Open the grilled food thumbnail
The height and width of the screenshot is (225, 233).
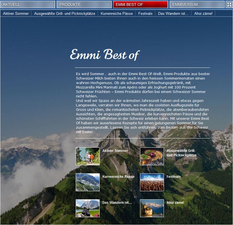click(x=152, y=156)
